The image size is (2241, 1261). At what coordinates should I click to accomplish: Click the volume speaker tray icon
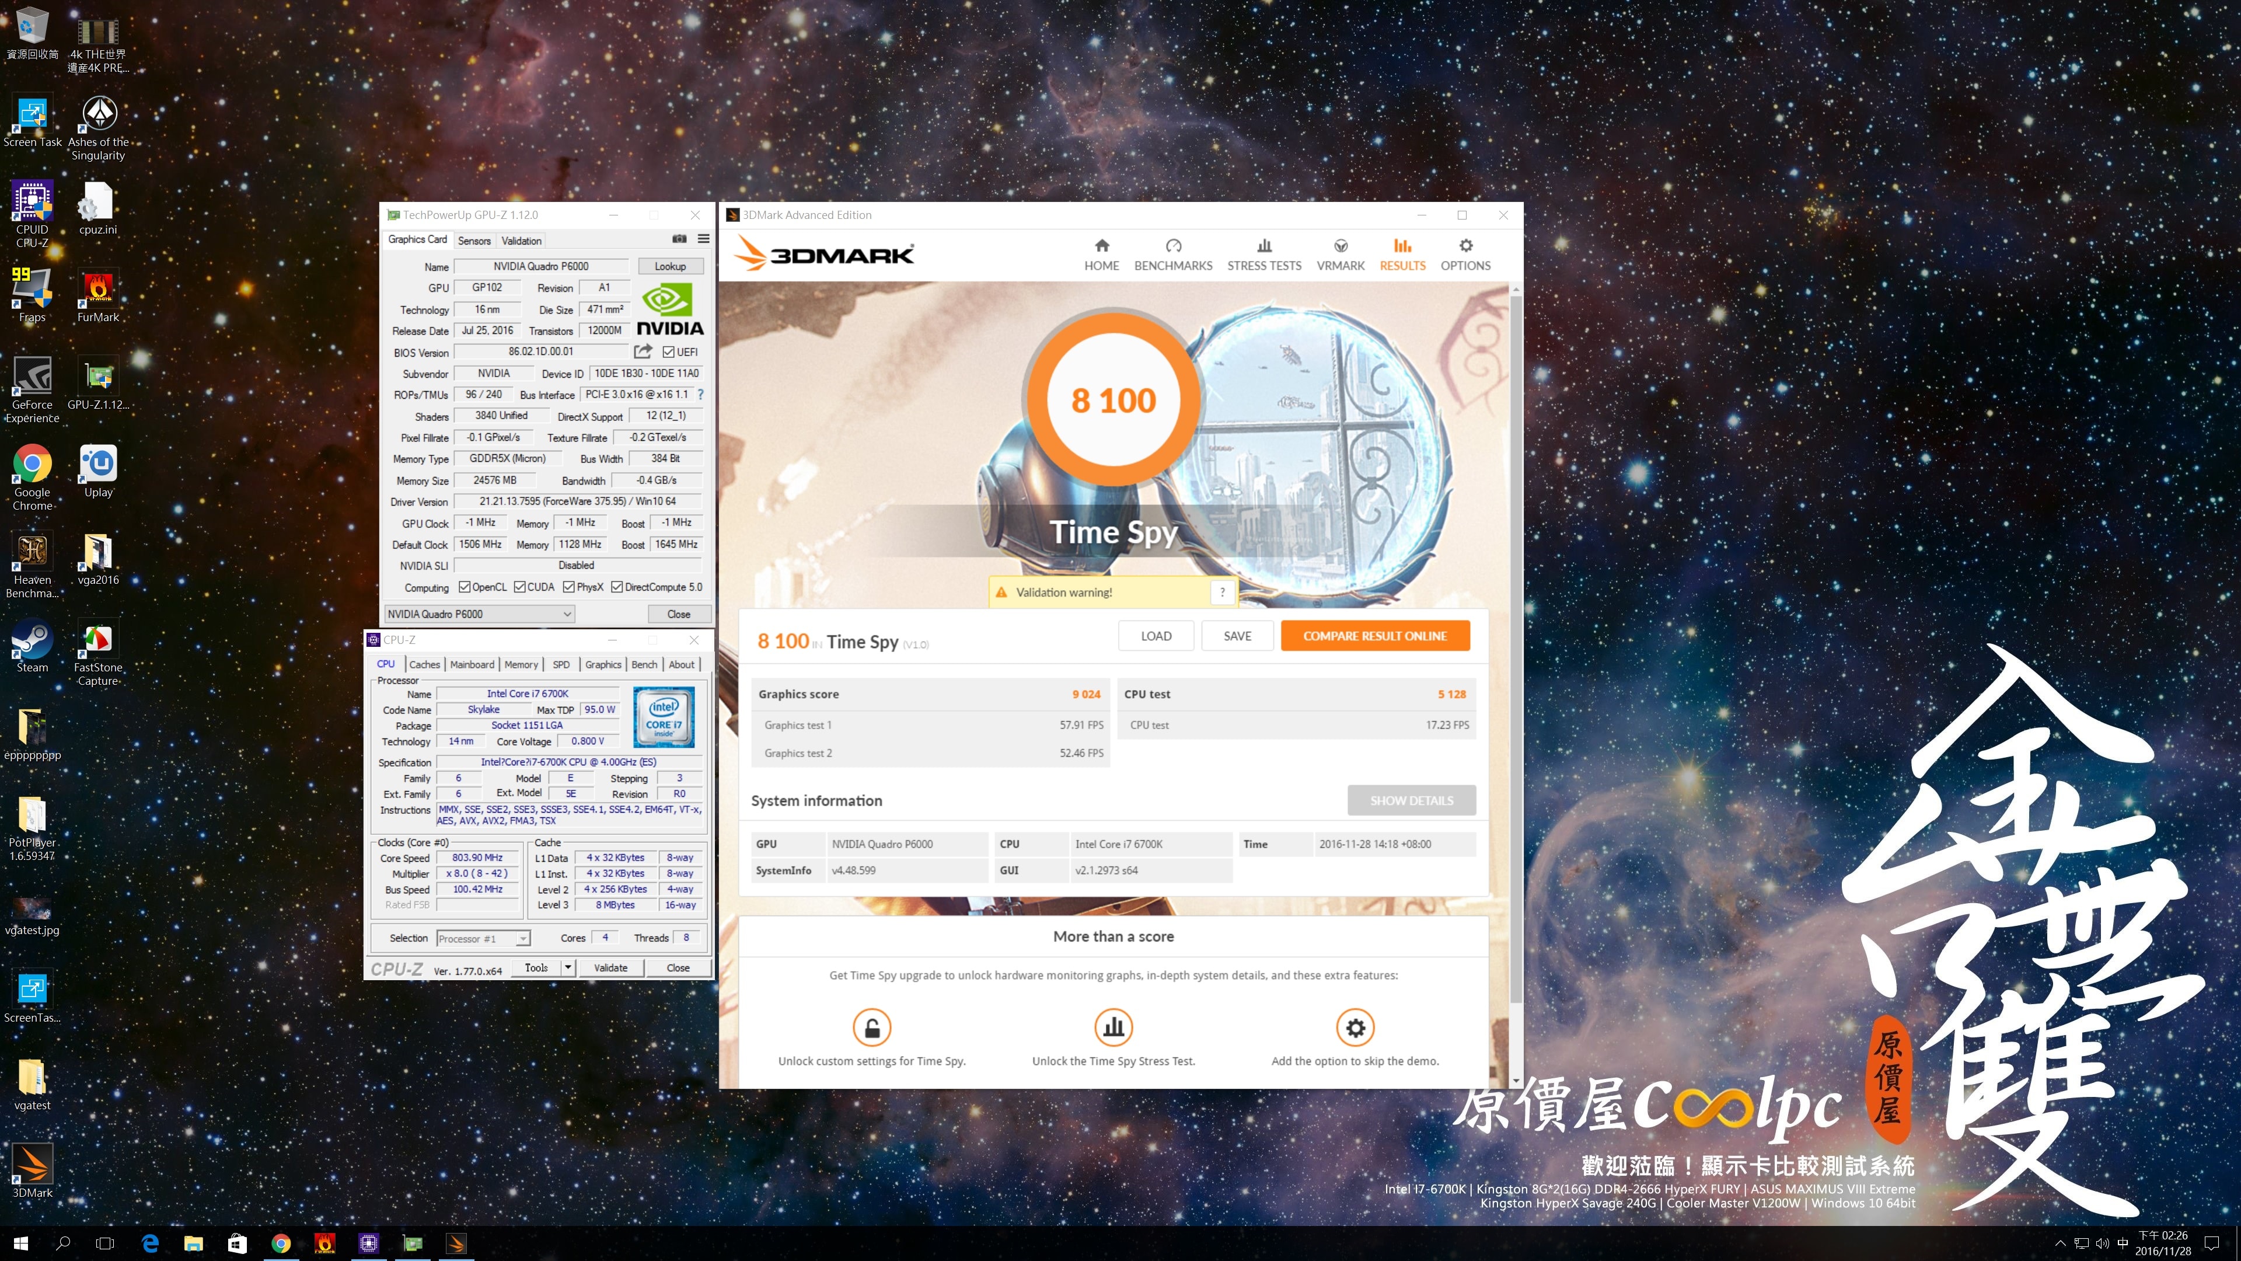[x=2102, y=1243]
